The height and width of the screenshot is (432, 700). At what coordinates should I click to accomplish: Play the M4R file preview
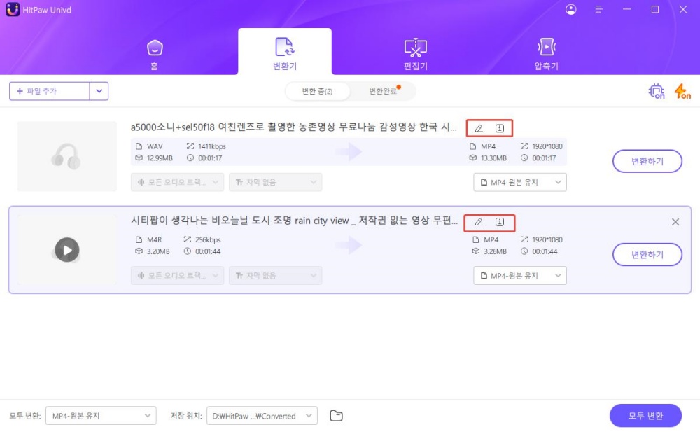[x=67, y=250]
